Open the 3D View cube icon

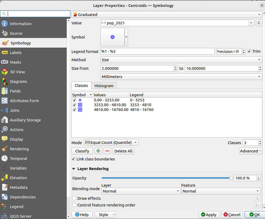click(x=5, y=72)
